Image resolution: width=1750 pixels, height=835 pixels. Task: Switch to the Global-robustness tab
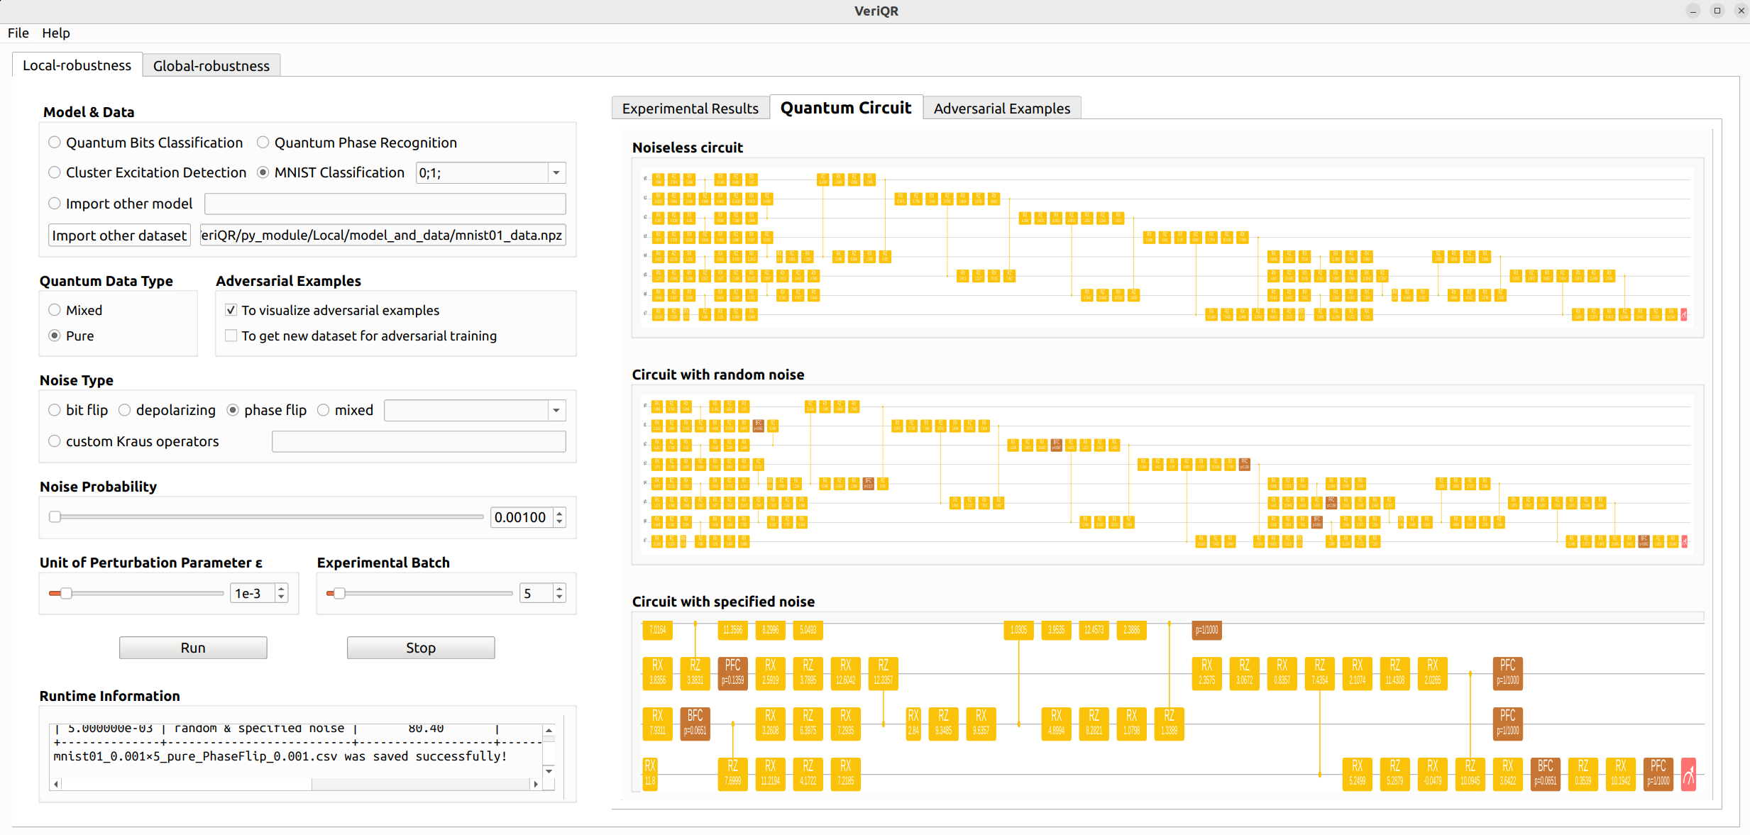coord(211,66)
